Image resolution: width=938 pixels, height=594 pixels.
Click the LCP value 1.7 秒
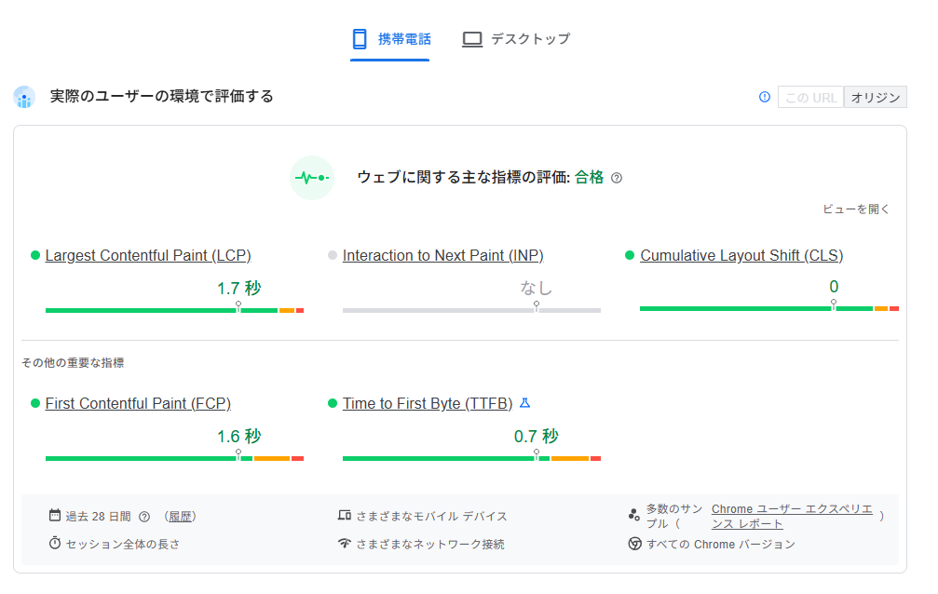click(x=238, y=289)
